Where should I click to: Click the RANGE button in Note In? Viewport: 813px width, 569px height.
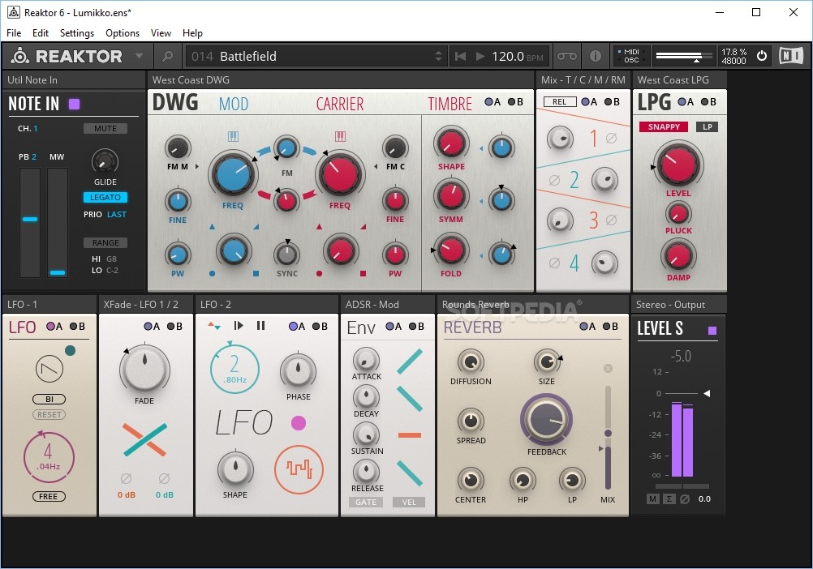click(x=105, y=243)
